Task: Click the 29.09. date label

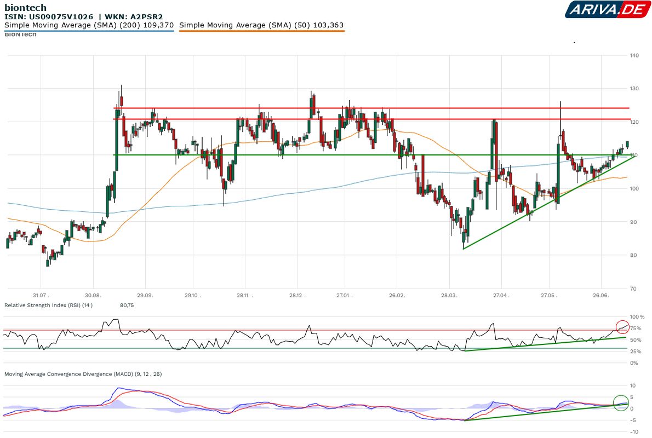Action: click(145, 296)
